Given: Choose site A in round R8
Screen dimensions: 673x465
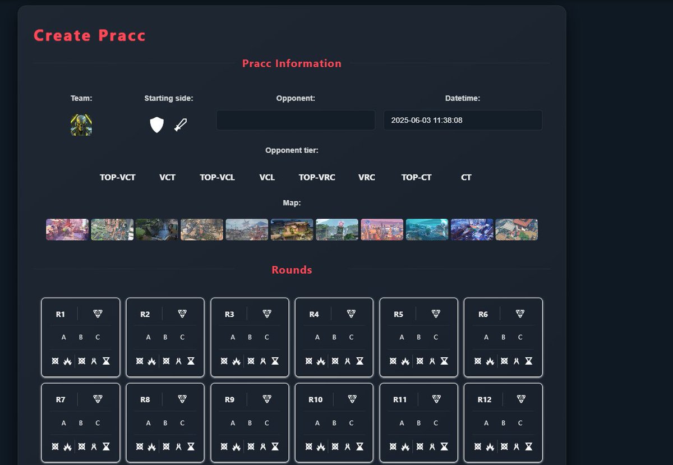Looking at the screenshot, I should pos(148,423).
